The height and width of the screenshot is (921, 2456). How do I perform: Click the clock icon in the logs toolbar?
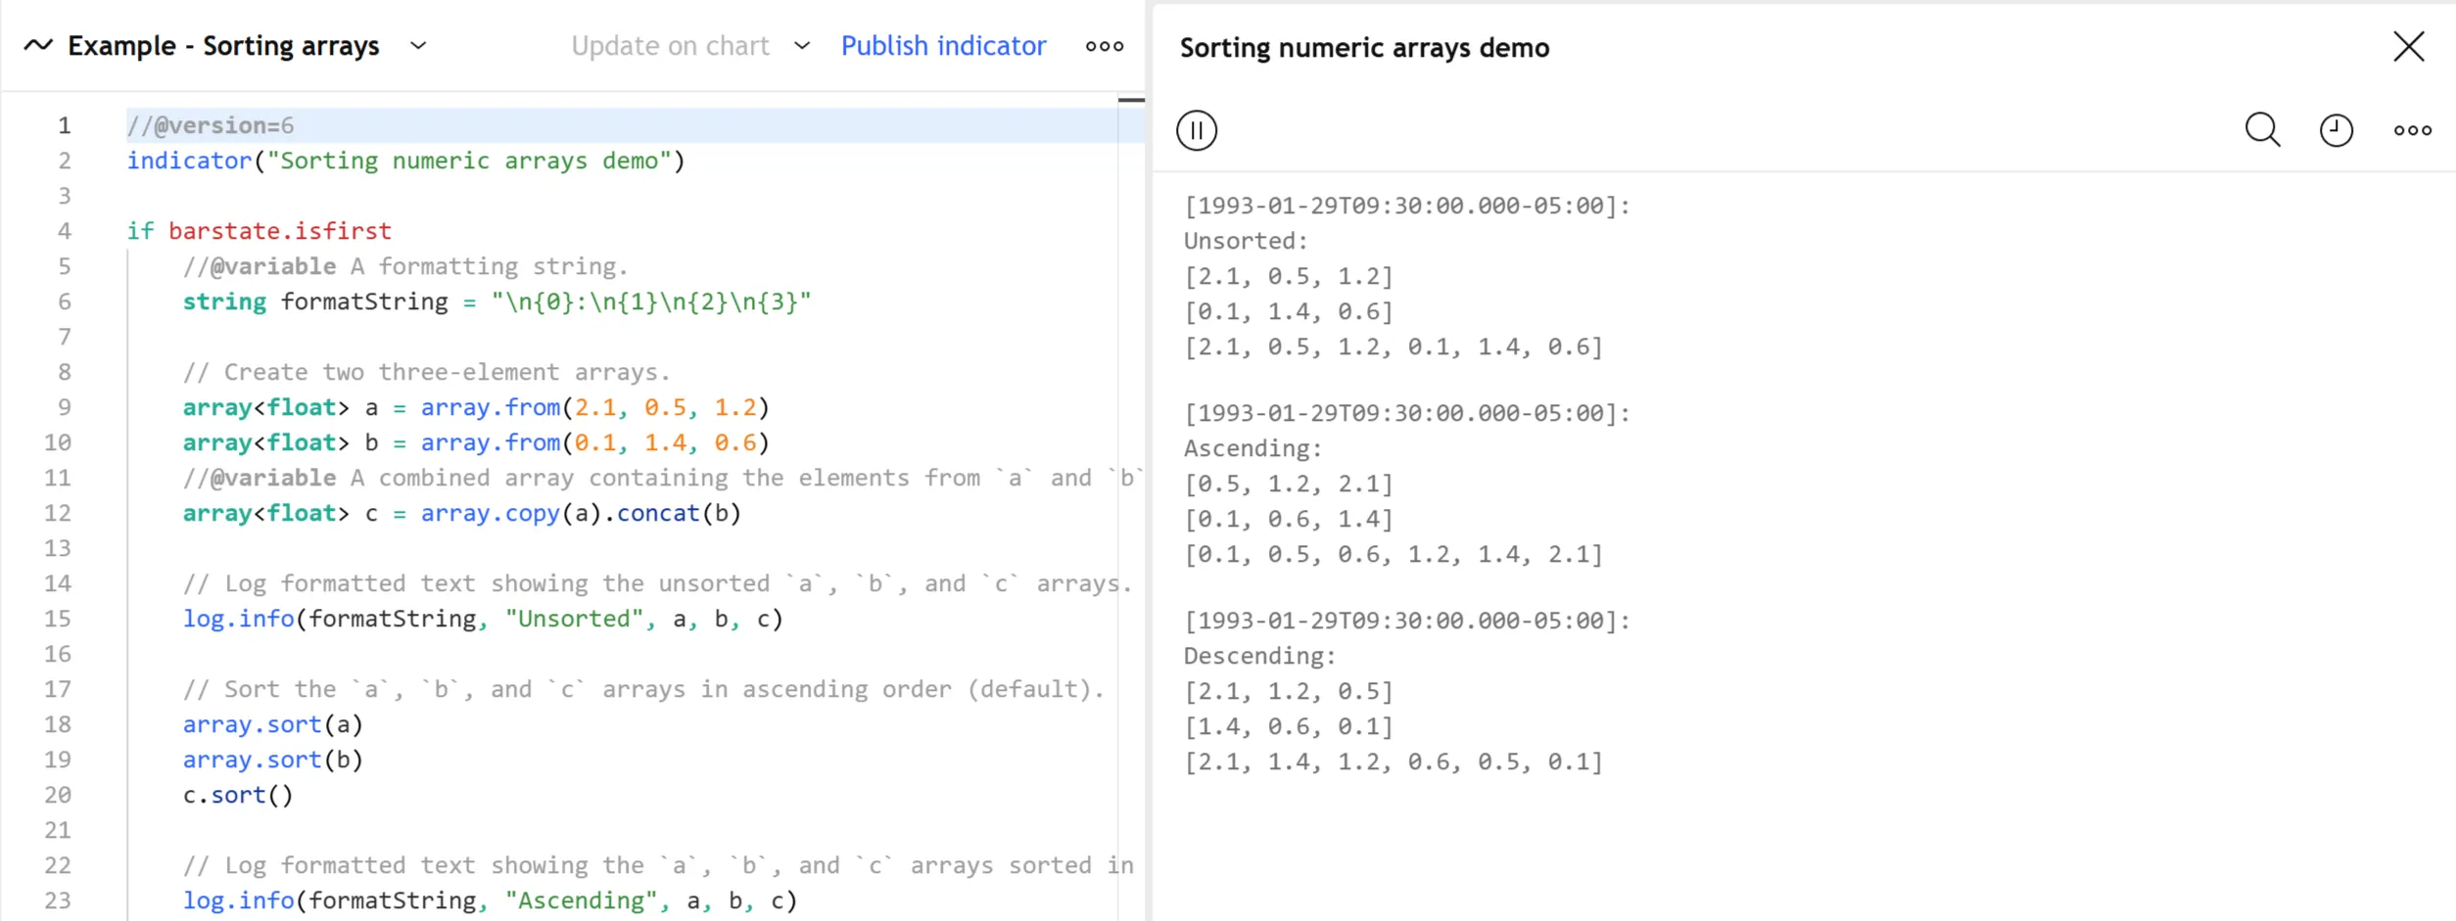click(x=2336, y=130)
